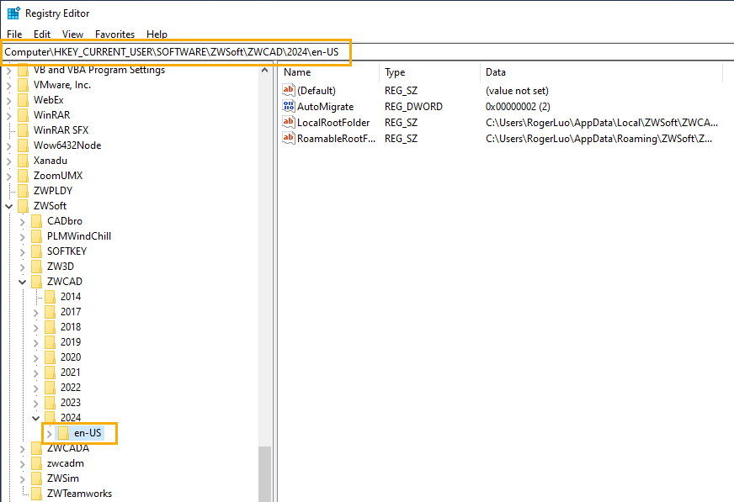Expand the 2023 tree node
734x502 pixels.
(x=35, y=403)
